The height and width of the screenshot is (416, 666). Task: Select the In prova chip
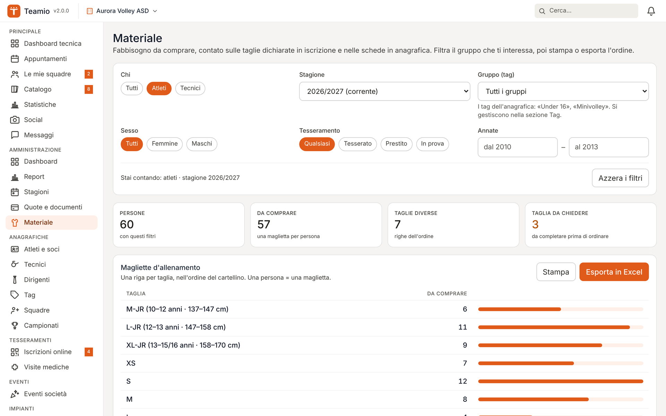[432, 144]
